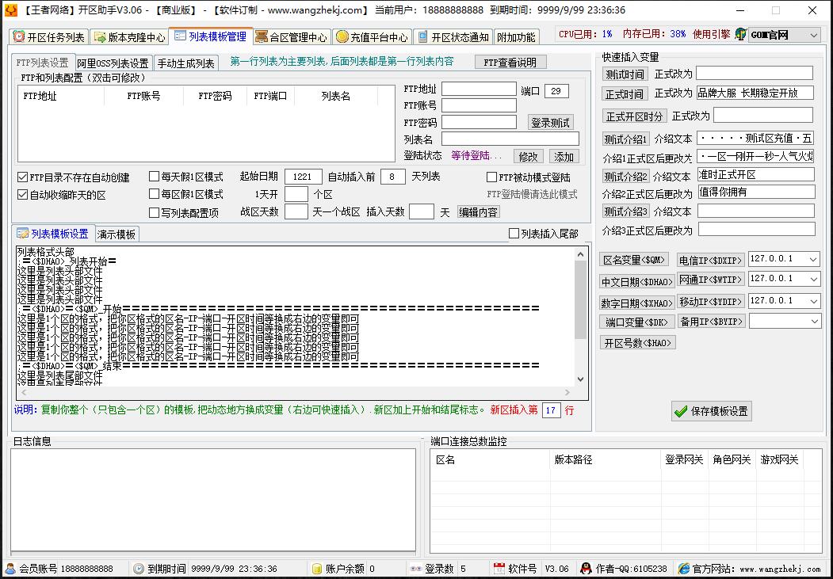The width and height of the screenshot is (833, 579).
Task: Click the application logo in the title bar
Action: 11,10
